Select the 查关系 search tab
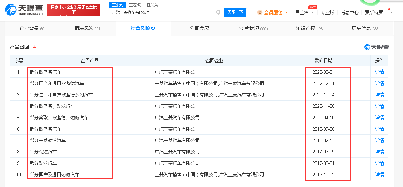The image size is (403, 187). 152,5
